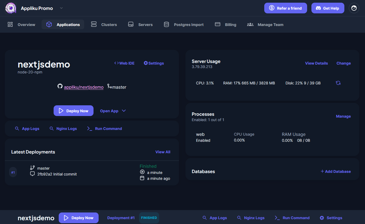Open Run Command in the bottom bar

tap(292, 218)
